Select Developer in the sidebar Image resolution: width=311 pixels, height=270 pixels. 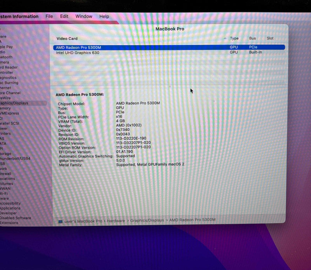coord(8,213)
